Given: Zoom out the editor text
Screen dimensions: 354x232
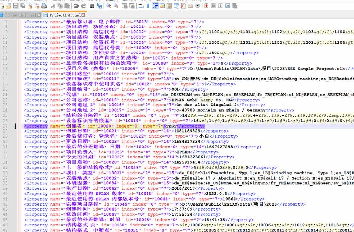Looking at the screenshot, I should [x=116, y=6].
